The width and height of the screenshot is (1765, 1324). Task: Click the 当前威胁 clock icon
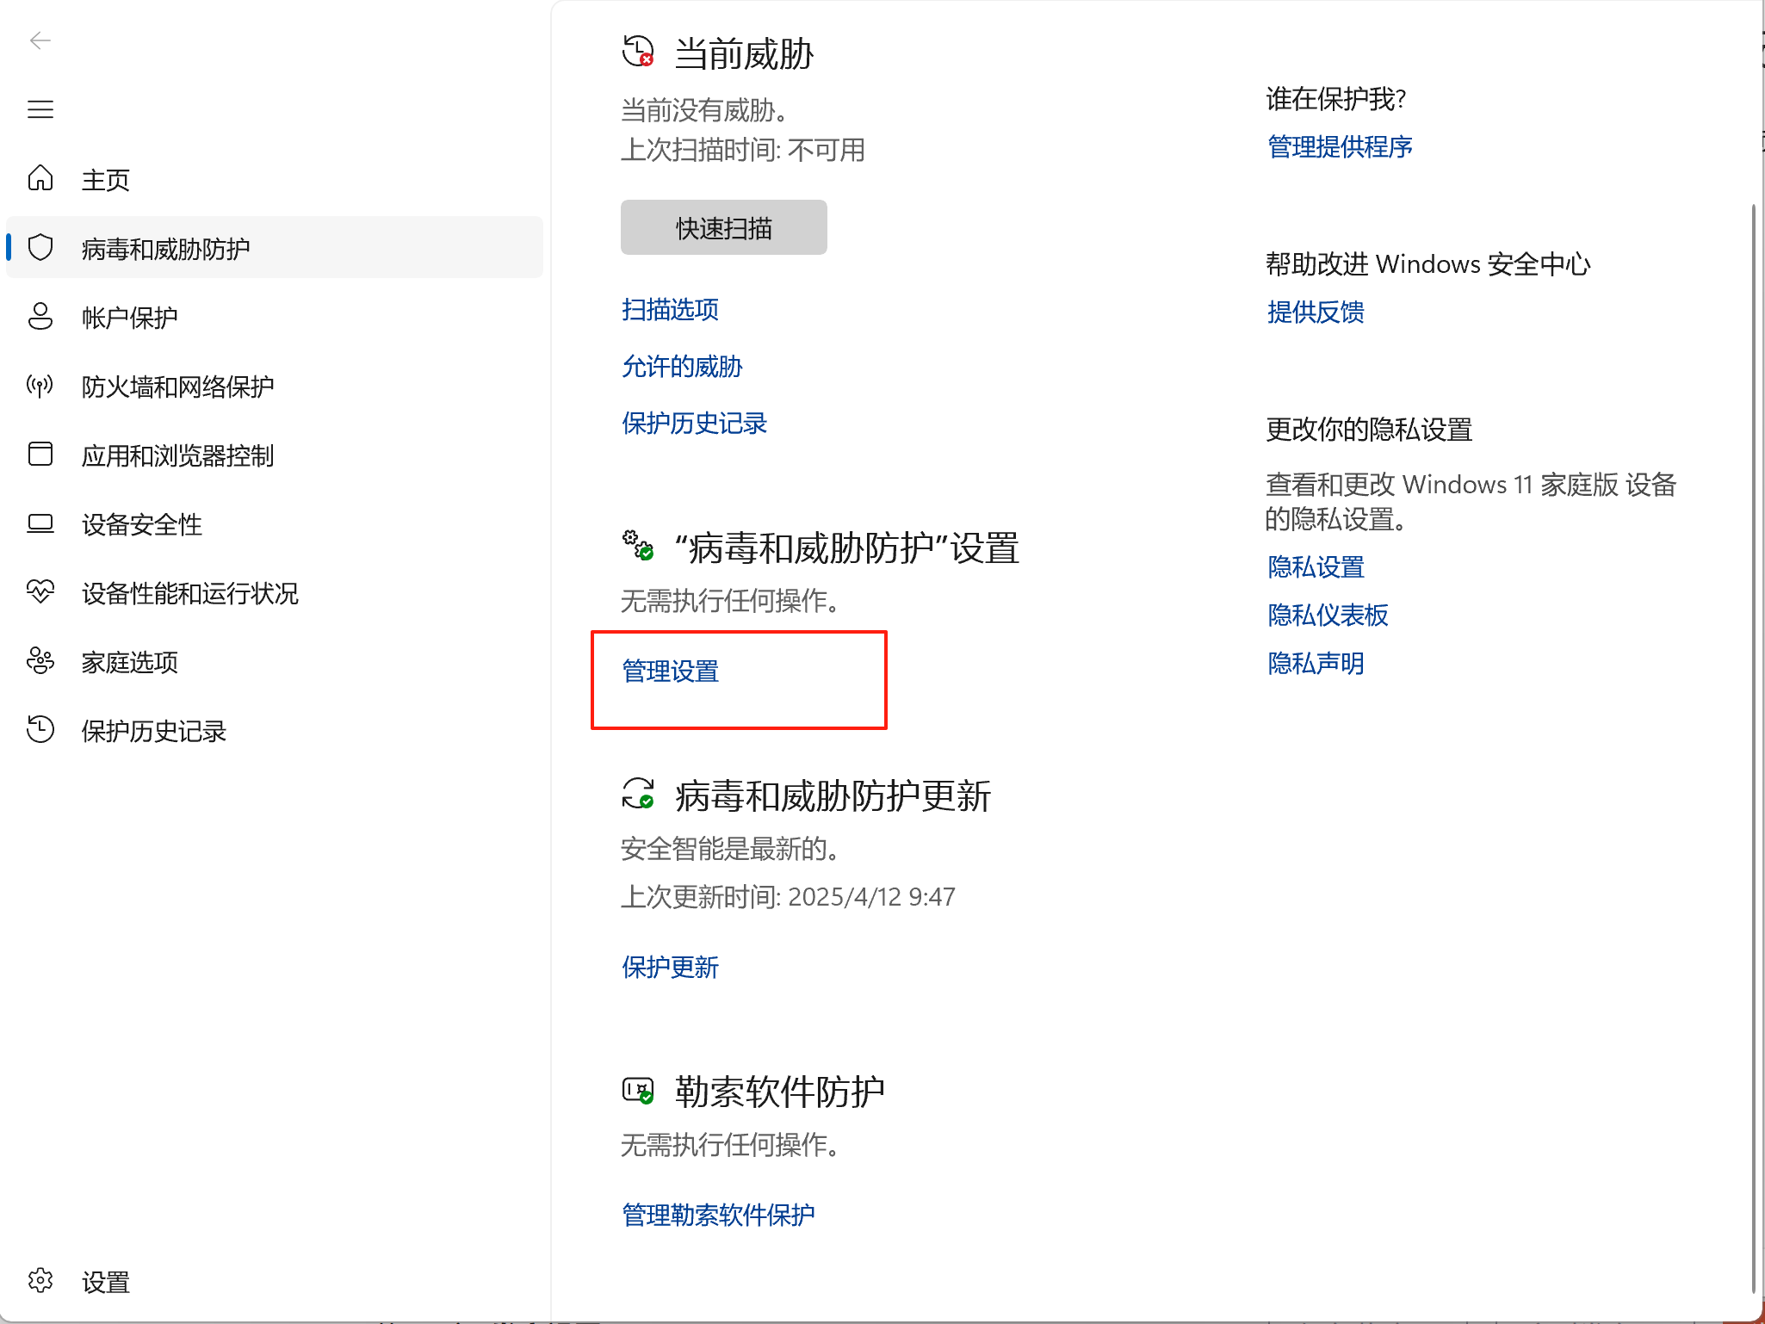638,52
